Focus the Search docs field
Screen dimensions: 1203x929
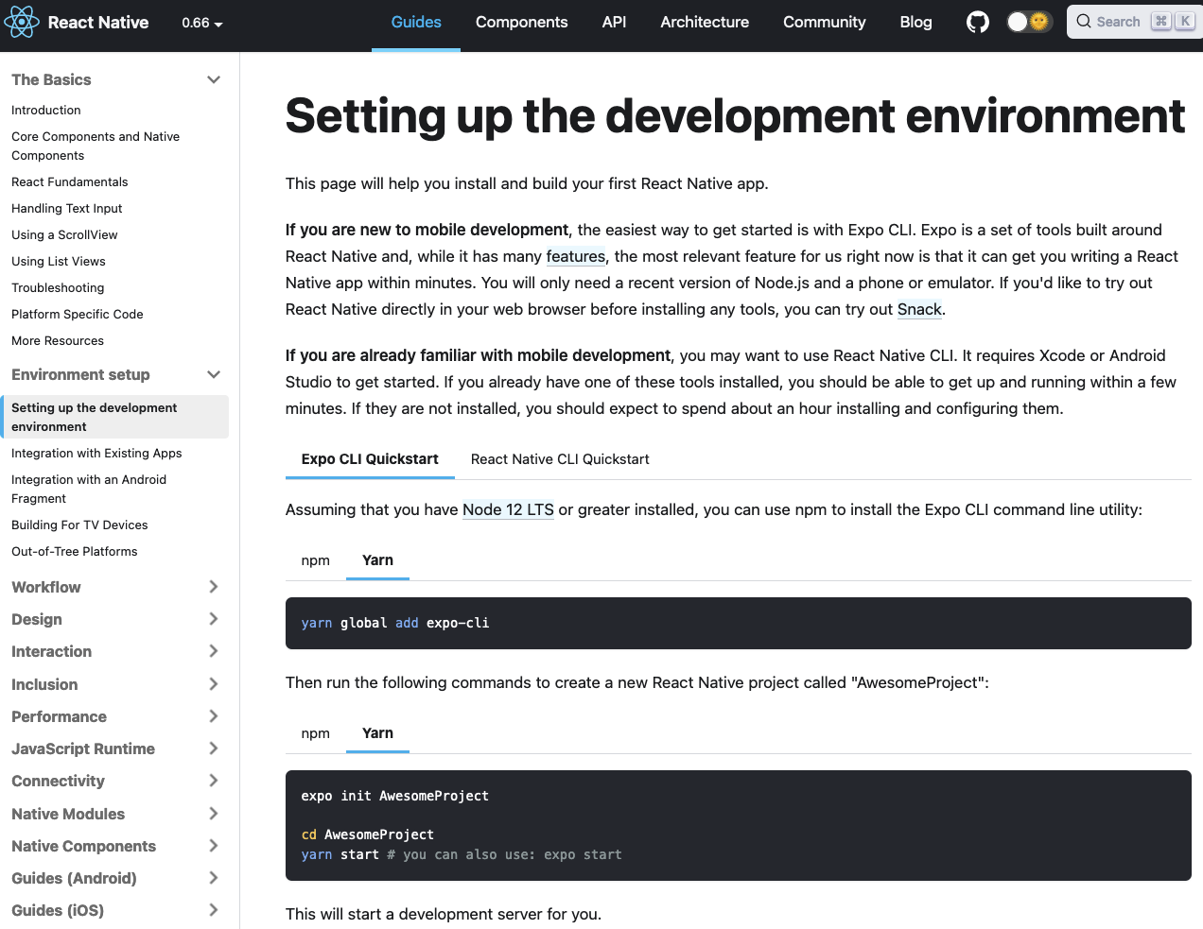pos(1133,22)
